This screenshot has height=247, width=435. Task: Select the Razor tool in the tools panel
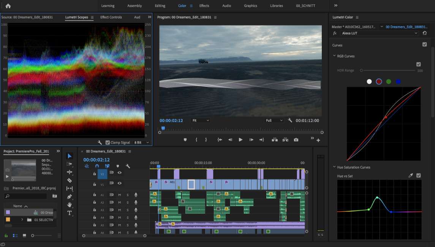(x=70, y=180)
